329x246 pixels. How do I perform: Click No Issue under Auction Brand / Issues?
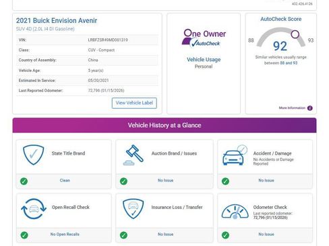click(x=165, y=180)
